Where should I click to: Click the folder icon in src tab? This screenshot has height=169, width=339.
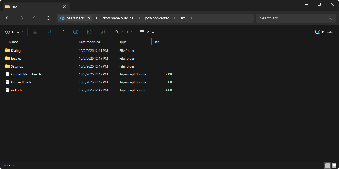click(x=7, y=7)
